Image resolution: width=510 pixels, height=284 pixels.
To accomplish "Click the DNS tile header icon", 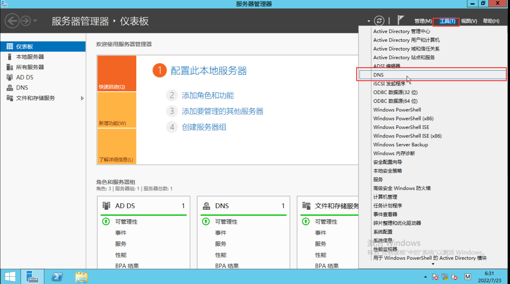I will point(206,206).
